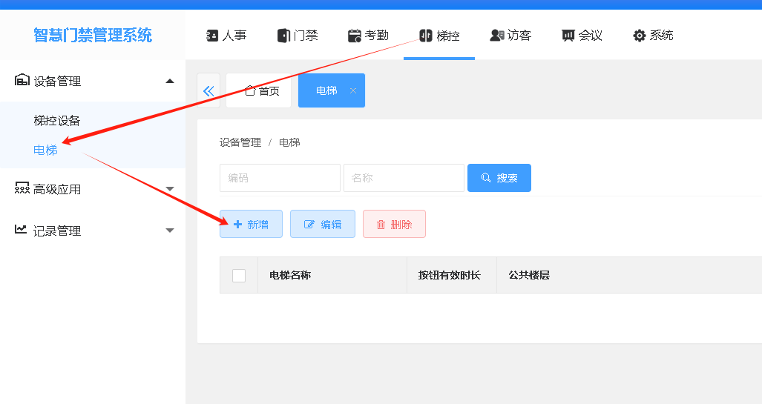Click 设备管理 in the breadcrumb
Viewport: 762px width, 404px height.
[240, 142]
